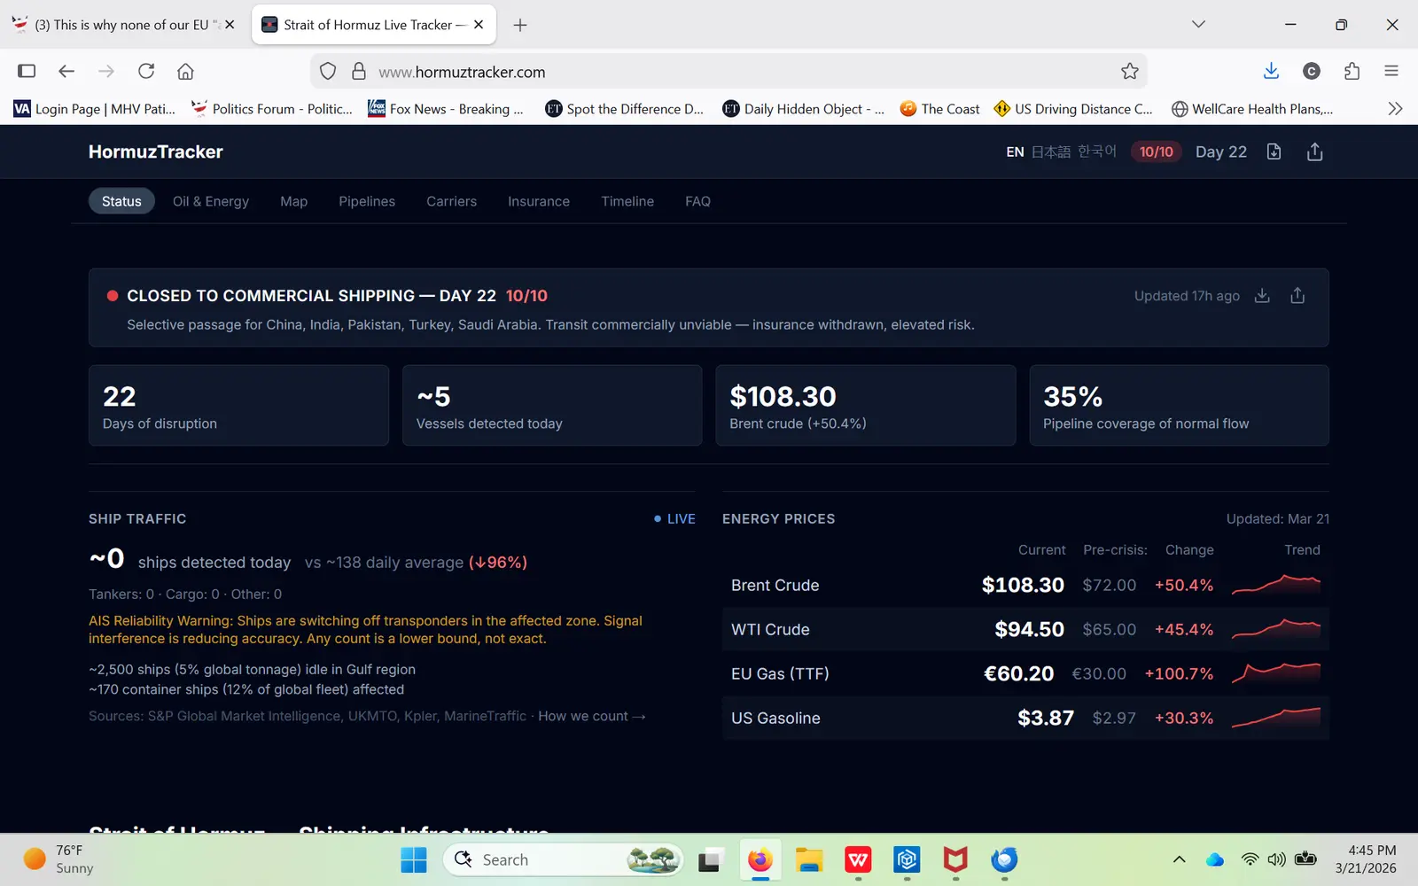Bookmark this page with the star icon
1418x886 pixels.
pos(1129,72)
